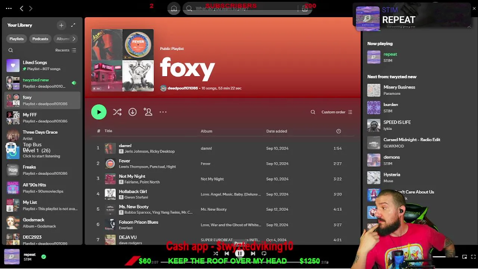Viewport: 478px width, 269px height.
Task: Pause playback in the bottom player
Action: coord(240,254)
